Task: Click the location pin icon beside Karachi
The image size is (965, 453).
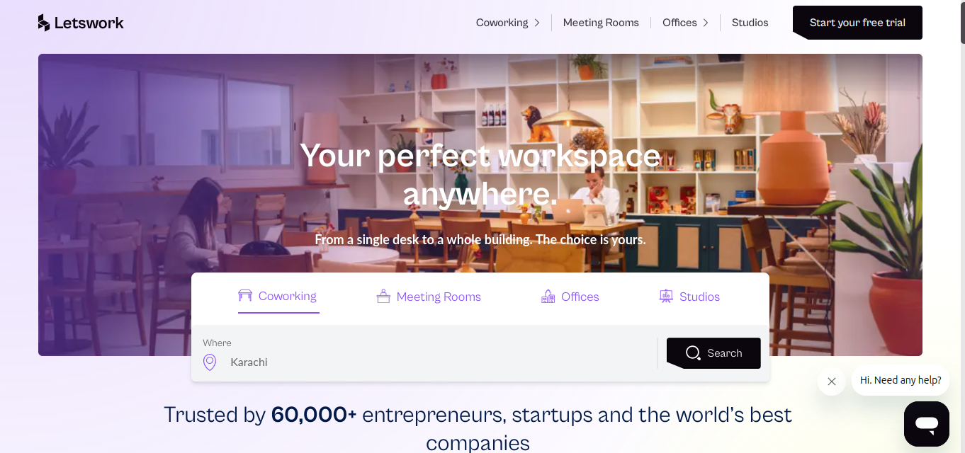Action: click(x=210, y=362)
